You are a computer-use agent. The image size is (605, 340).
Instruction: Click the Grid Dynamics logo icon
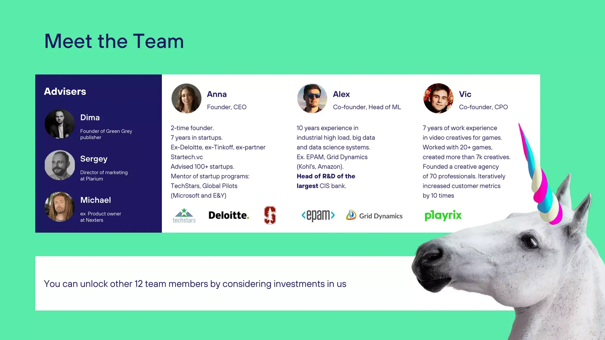pyautogui.click(x=350, y=215)
